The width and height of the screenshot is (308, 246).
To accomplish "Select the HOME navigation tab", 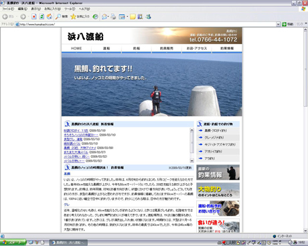I will [76, 49].
